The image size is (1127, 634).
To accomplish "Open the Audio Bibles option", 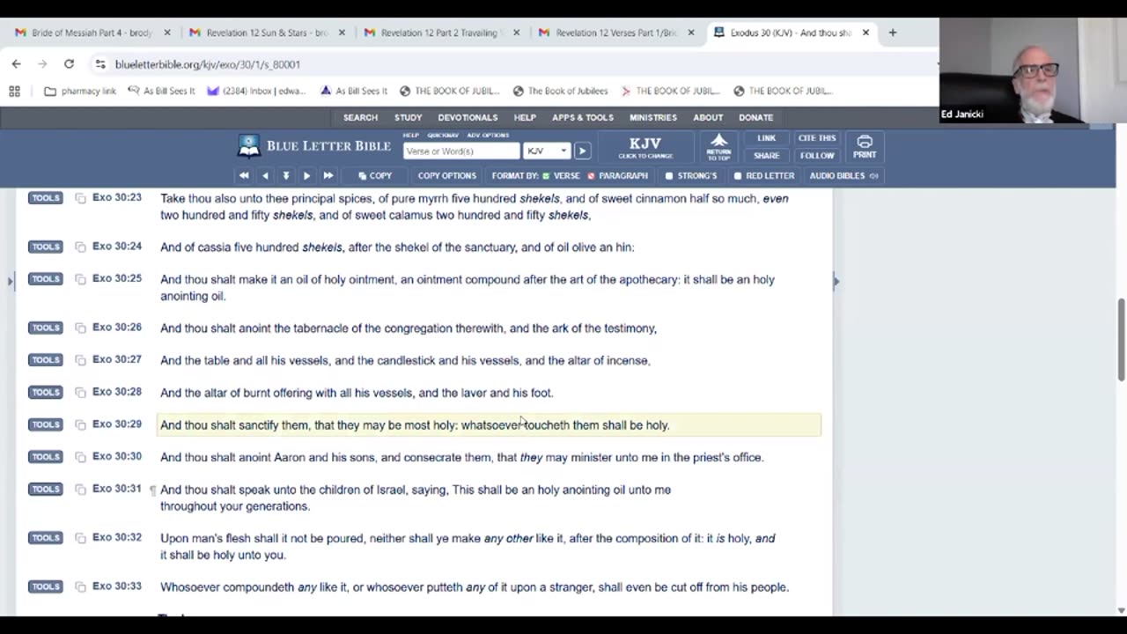I will coord(843,176).
